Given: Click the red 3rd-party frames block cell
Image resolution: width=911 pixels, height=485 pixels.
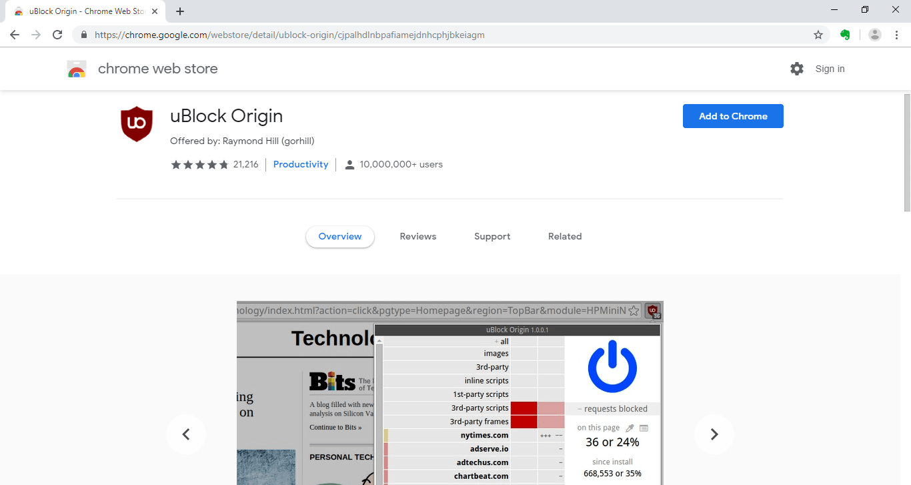Looking at the screenshot, I should coord(524,422).
